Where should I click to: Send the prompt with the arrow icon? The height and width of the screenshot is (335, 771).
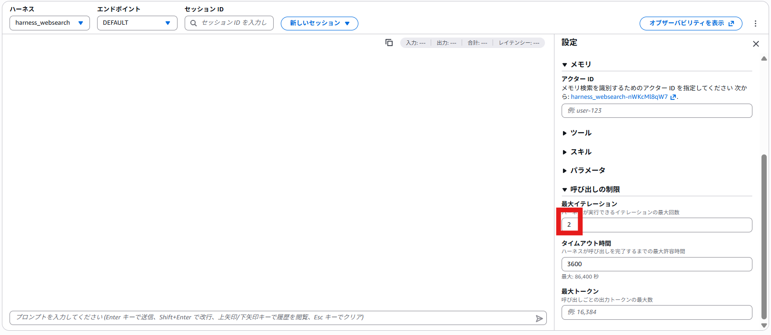click(539, 318)
